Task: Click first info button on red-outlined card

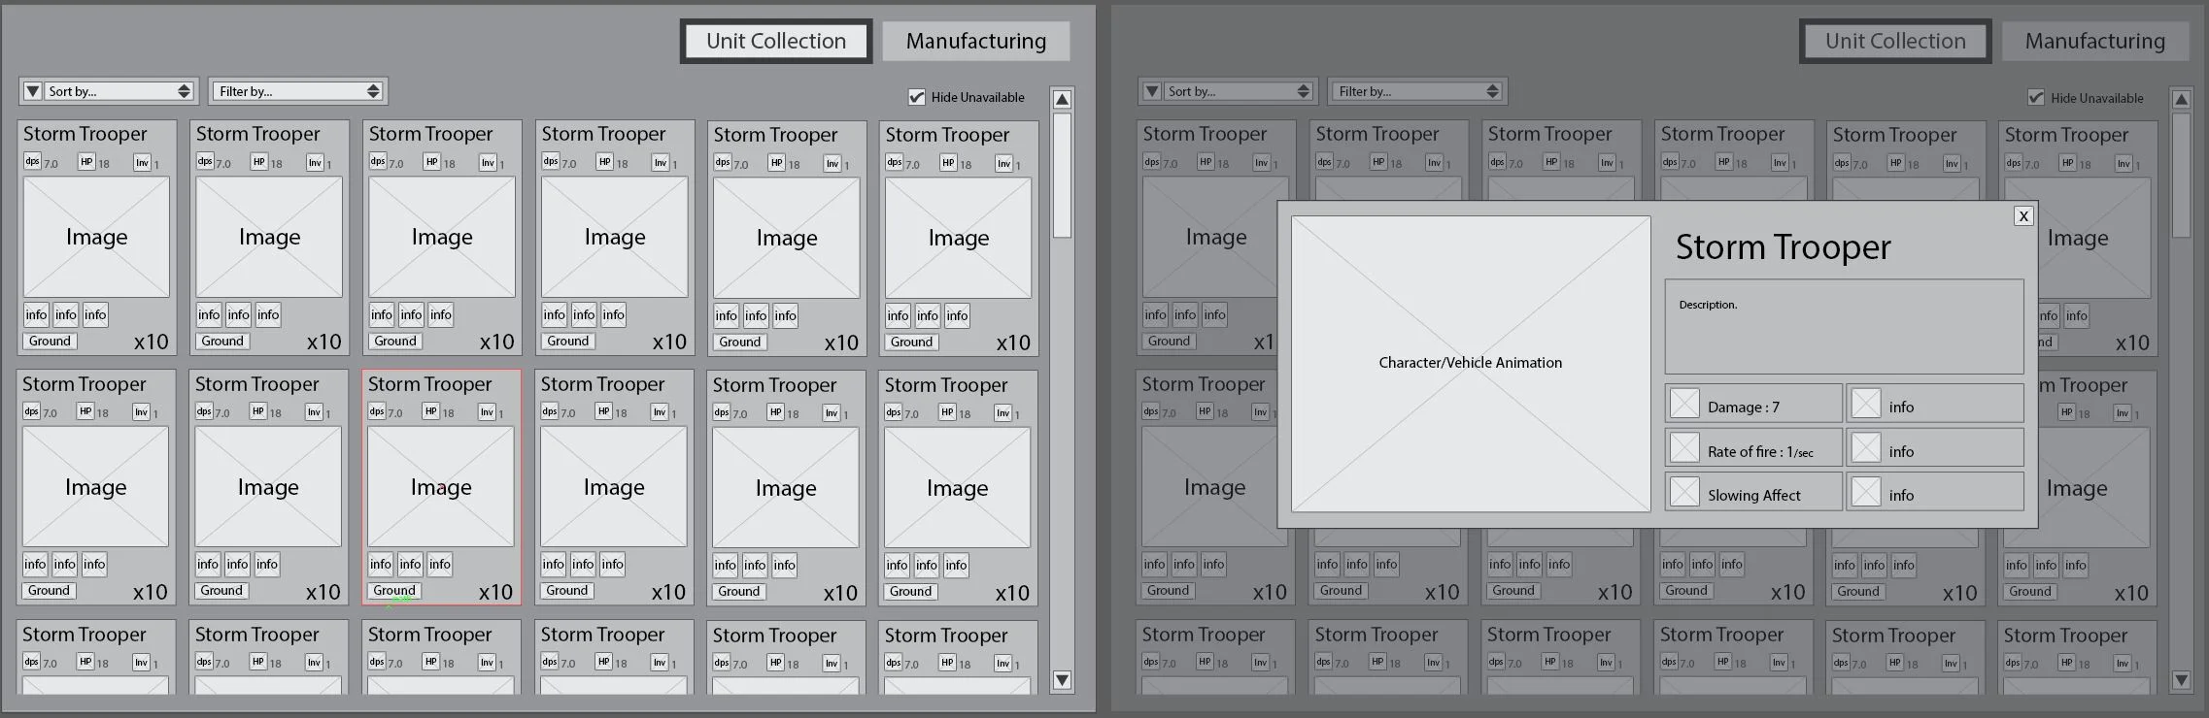Action: tap(381, 565)
